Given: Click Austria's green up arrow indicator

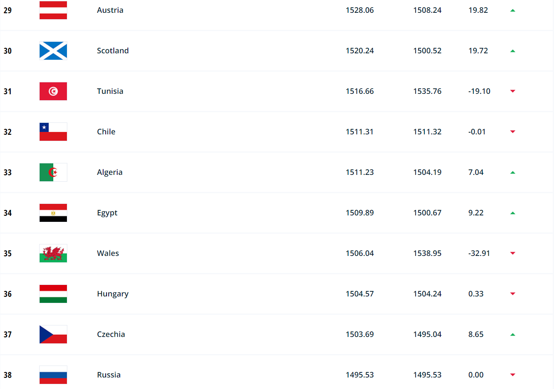Looking at the screenshot, I should coord(513,10).
